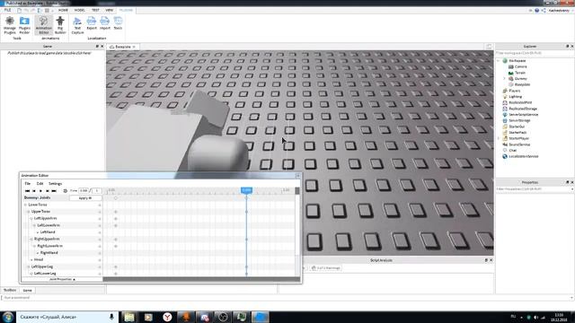Image resolution: width=575 pixels, height=323 pixels.
Task: Open the Animation Editor File menu
Action: [x=28, y=183]
